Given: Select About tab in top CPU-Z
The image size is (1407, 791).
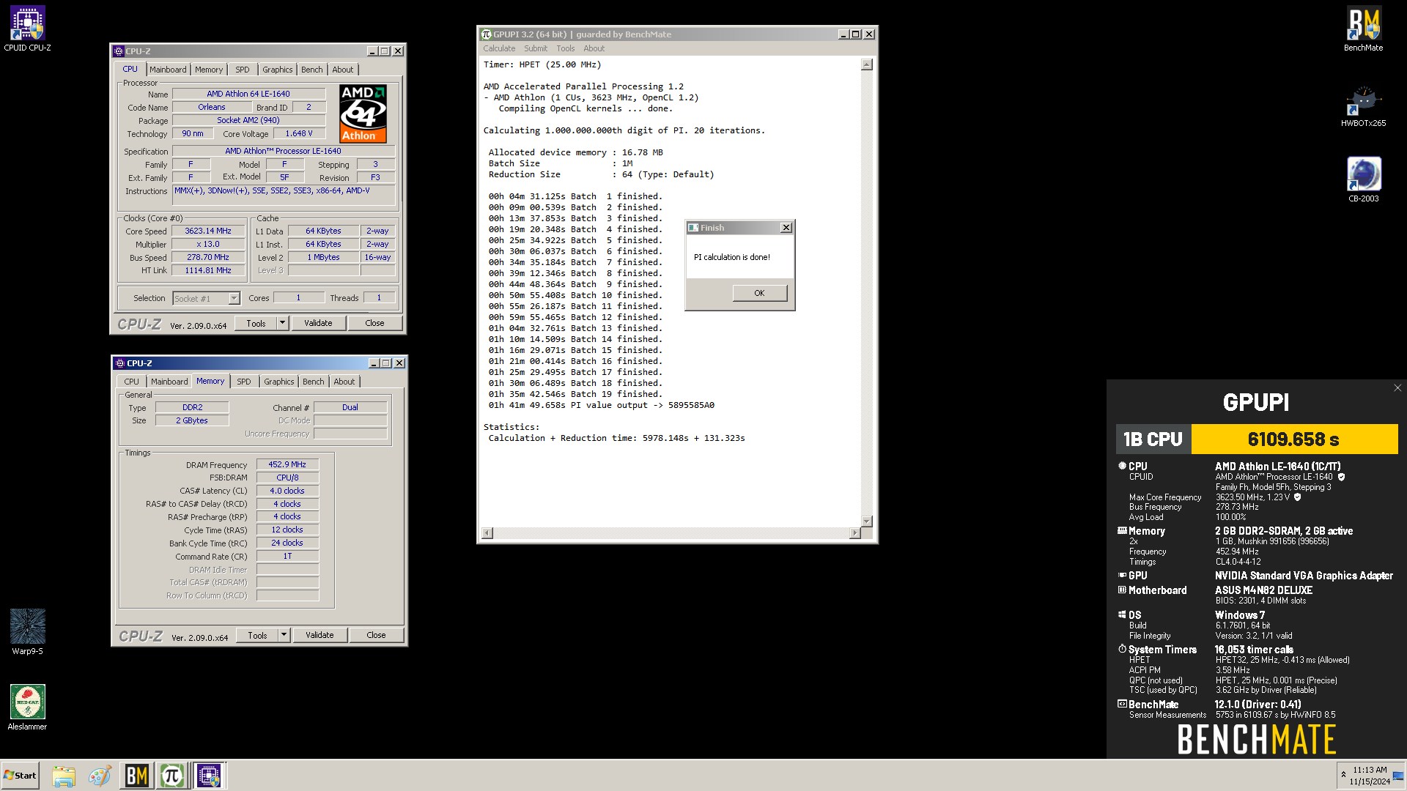Looking at the screenshot, I should point(343,70).
